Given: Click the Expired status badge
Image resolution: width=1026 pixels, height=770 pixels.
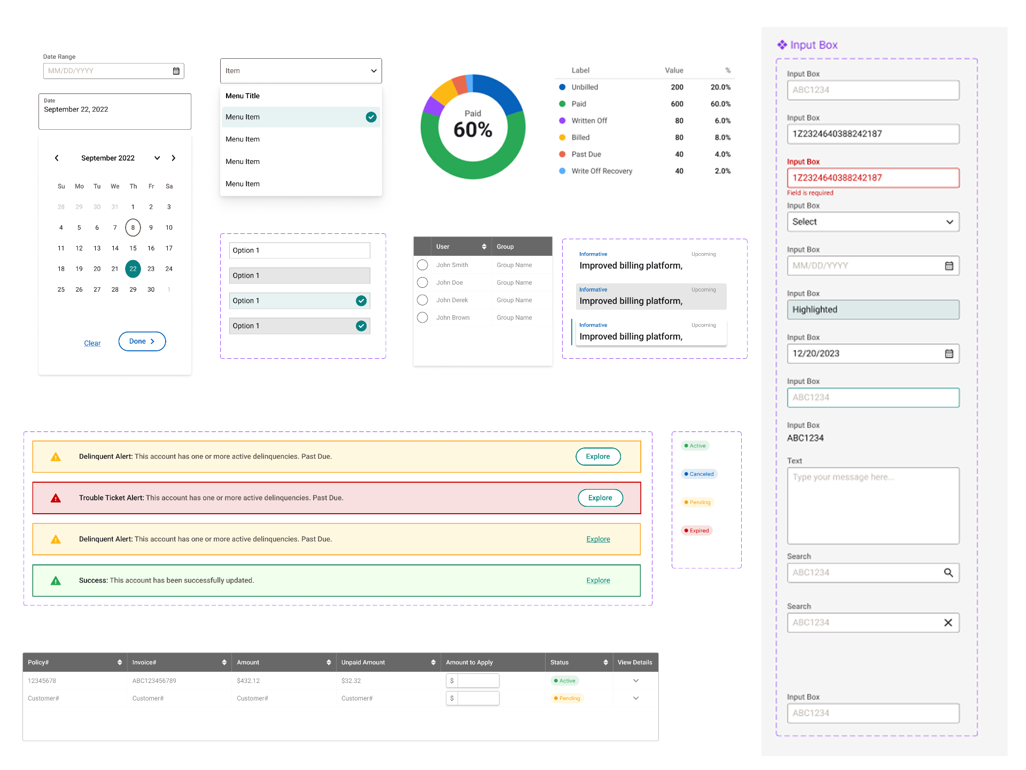Looking at the screenshot, I should [x=697, y=531].
